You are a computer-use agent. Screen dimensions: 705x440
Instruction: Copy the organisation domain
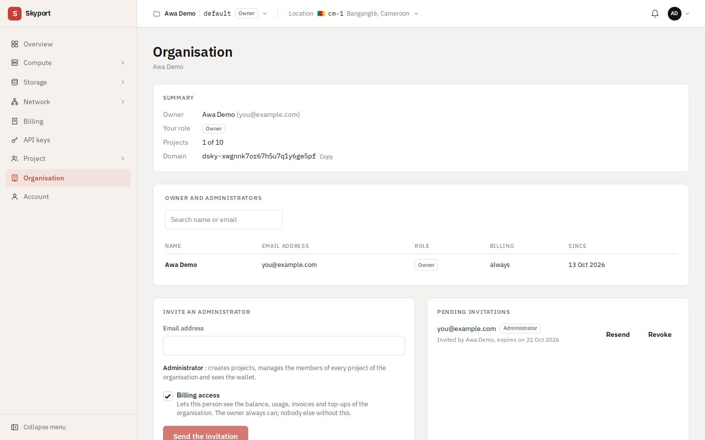[x=326, y=156]
